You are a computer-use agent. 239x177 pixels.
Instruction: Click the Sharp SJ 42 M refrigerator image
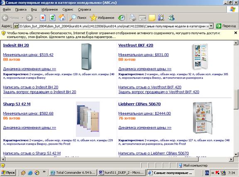pyautogui.click(x=88, y=119)
